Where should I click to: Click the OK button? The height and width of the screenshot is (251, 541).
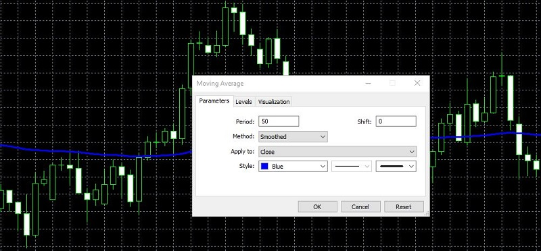317,206
